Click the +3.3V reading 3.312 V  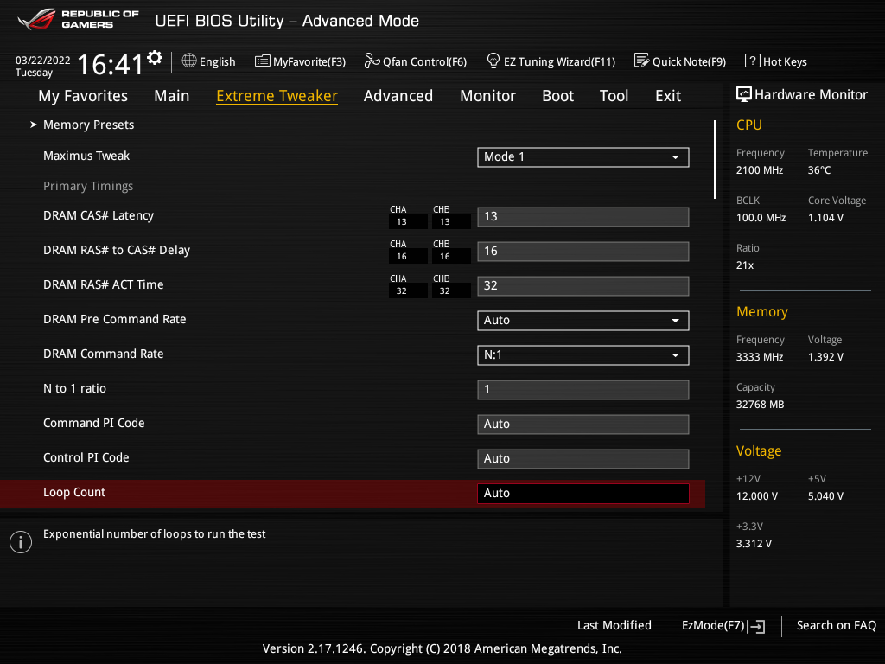click(x=754, y=543)
